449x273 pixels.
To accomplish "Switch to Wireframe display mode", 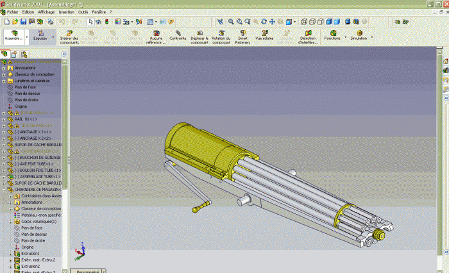I will point(304,22).
